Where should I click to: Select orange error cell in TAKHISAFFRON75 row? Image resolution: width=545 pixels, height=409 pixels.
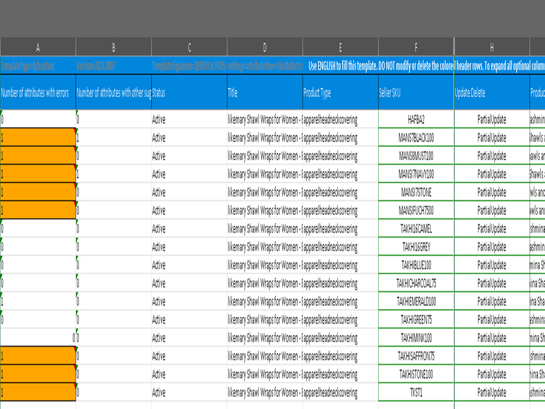(38, 356)
